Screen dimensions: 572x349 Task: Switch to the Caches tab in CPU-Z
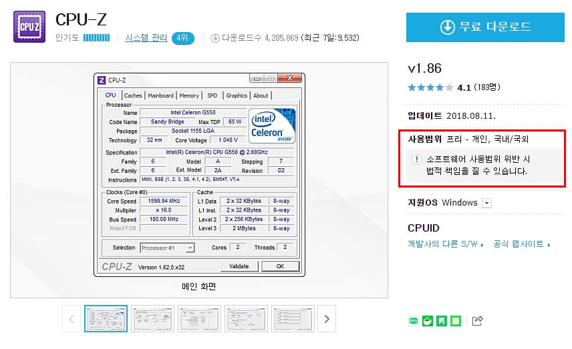point(133,95)
